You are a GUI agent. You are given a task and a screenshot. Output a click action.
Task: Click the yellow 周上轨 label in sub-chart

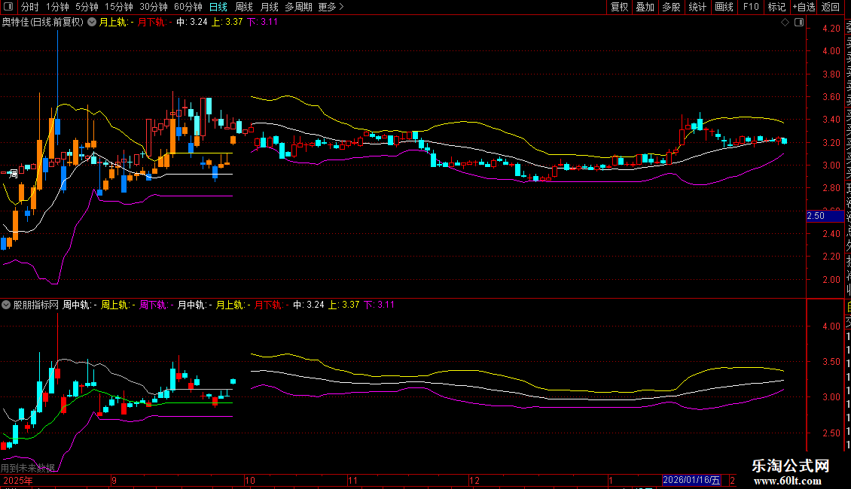[117, 305]
